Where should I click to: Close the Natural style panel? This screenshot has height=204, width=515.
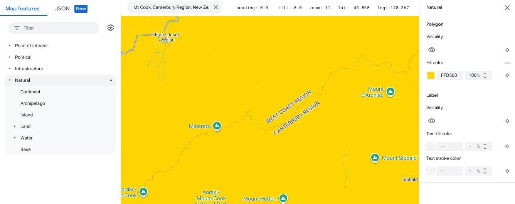(507, 8)
